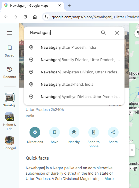Click the search magnifier icon
The image size is (139, 188).
(x=103, y=33)
